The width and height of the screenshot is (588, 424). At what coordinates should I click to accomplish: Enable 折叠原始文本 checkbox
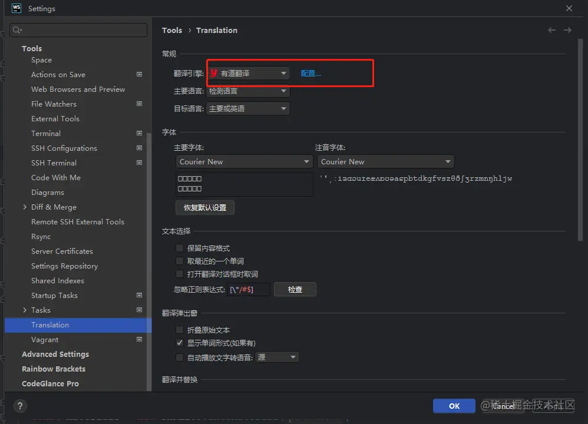point(180,330)
